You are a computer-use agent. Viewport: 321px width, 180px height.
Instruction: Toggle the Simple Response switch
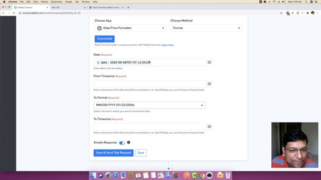tap(122, 142)
